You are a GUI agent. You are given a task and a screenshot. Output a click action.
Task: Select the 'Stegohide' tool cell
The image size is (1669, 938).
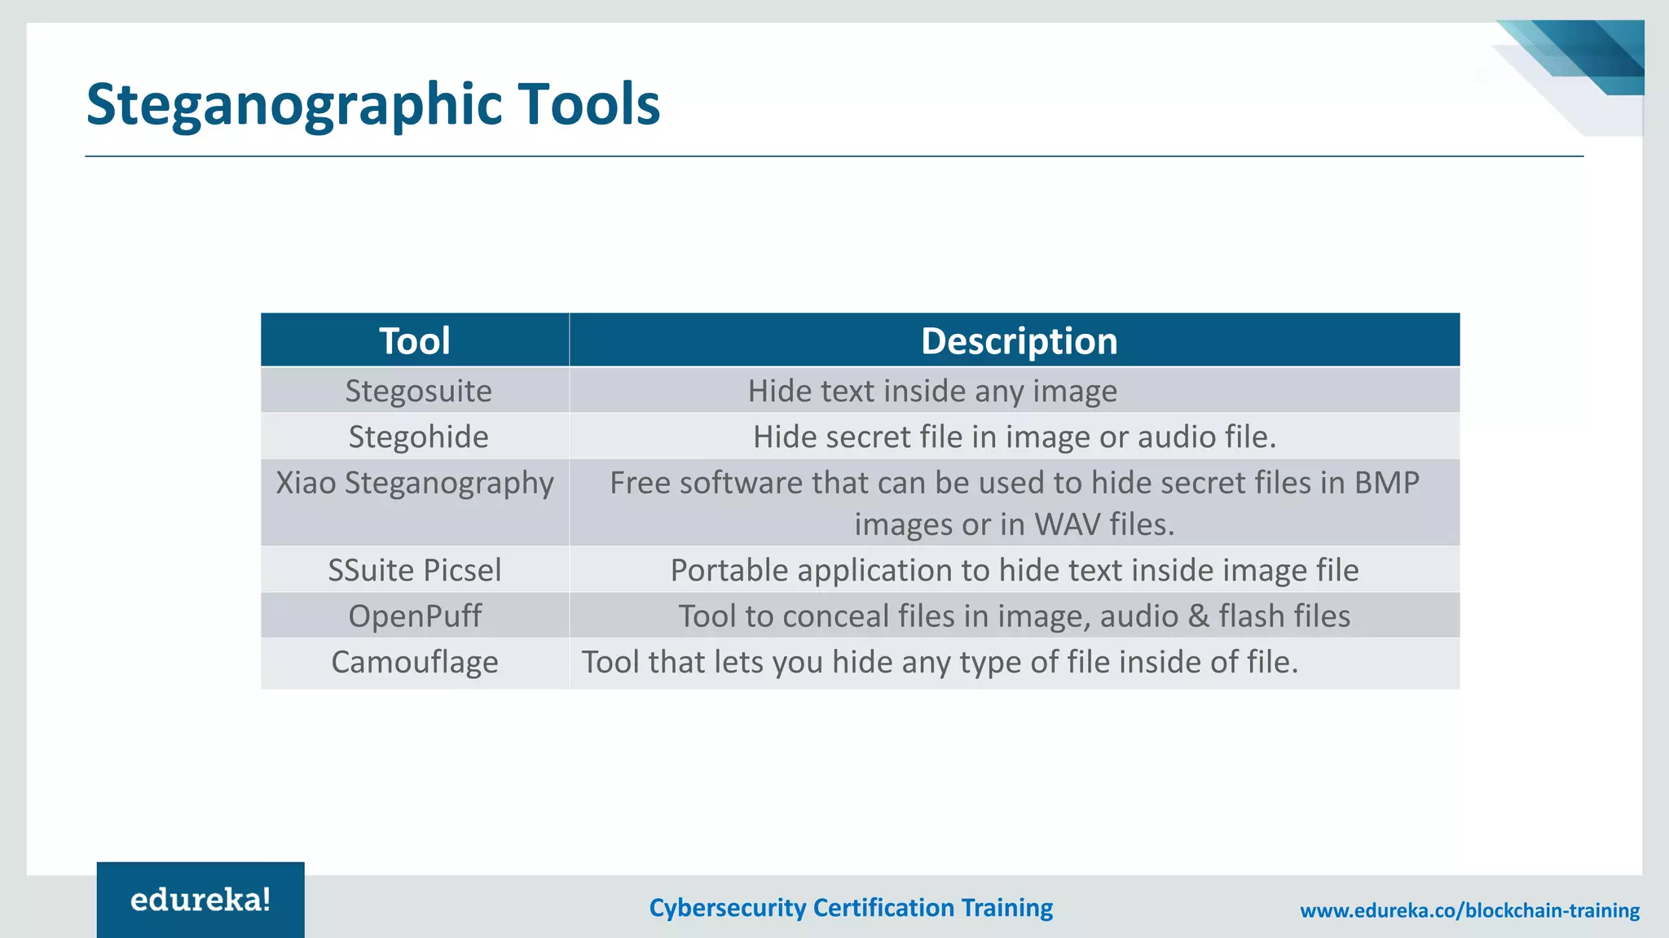415,436
